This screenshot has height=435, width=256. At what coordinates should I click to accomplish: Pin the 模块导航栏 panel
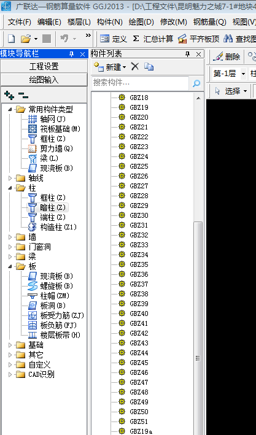point(71,54)
